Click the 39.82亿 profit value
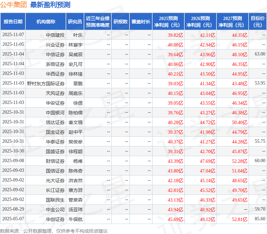The height and width of the screenshot is (234, 267). (x=175, y=35)
